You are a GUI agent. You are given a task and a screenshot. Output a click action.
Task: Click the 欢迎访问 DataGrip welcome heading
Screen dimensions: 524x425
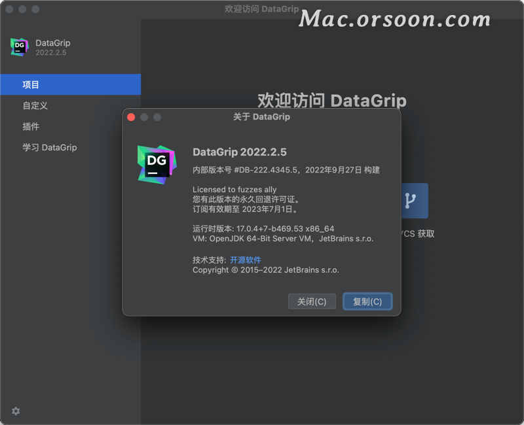coord(332,101)
